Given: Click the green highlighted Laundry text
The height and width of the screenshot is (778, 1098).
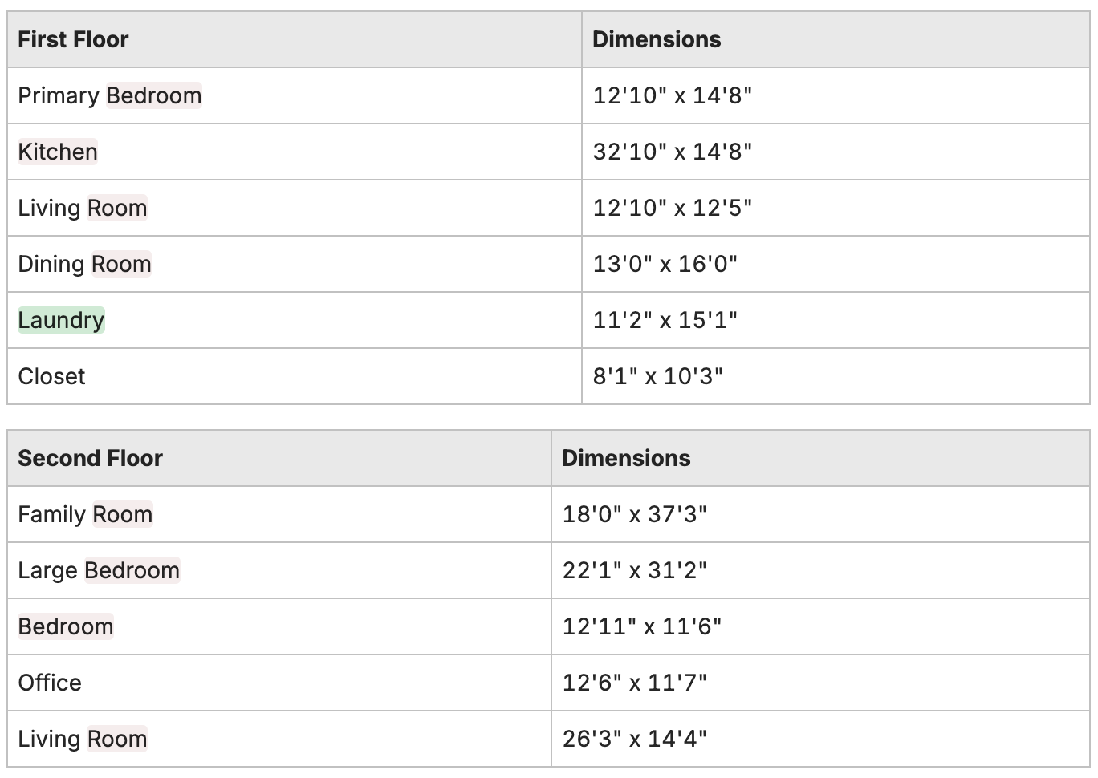Looking at the screenshot, I should (x=61, y=320).
